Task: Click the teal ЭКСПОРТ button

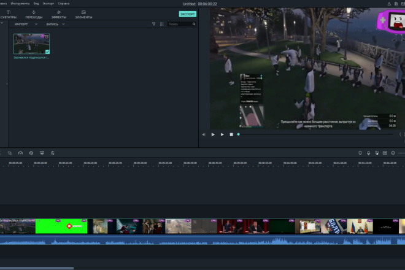Action: 188,14
